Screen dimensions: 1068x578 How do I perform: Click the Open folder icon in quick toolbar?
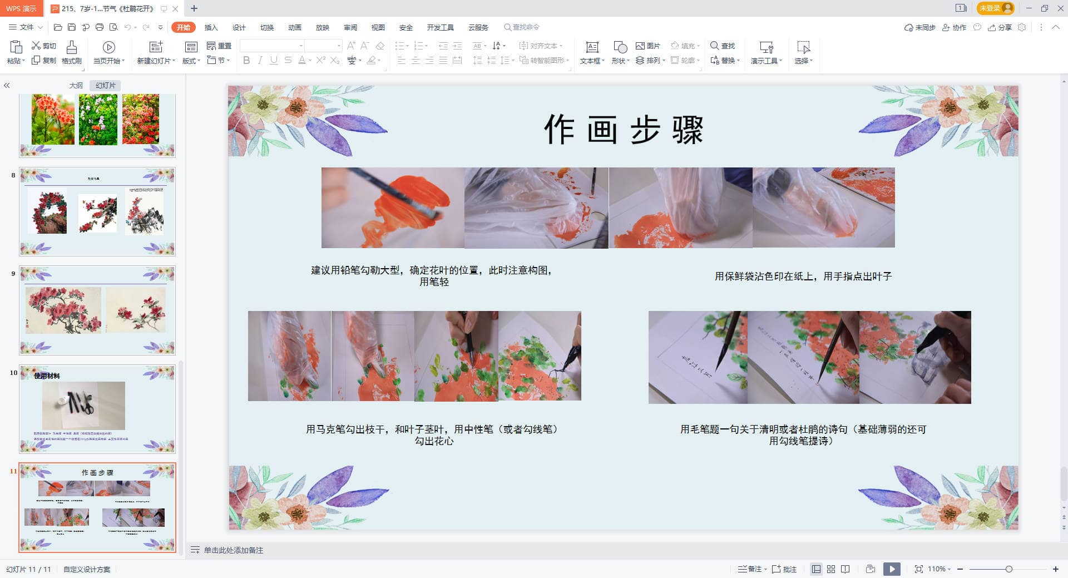58,27
